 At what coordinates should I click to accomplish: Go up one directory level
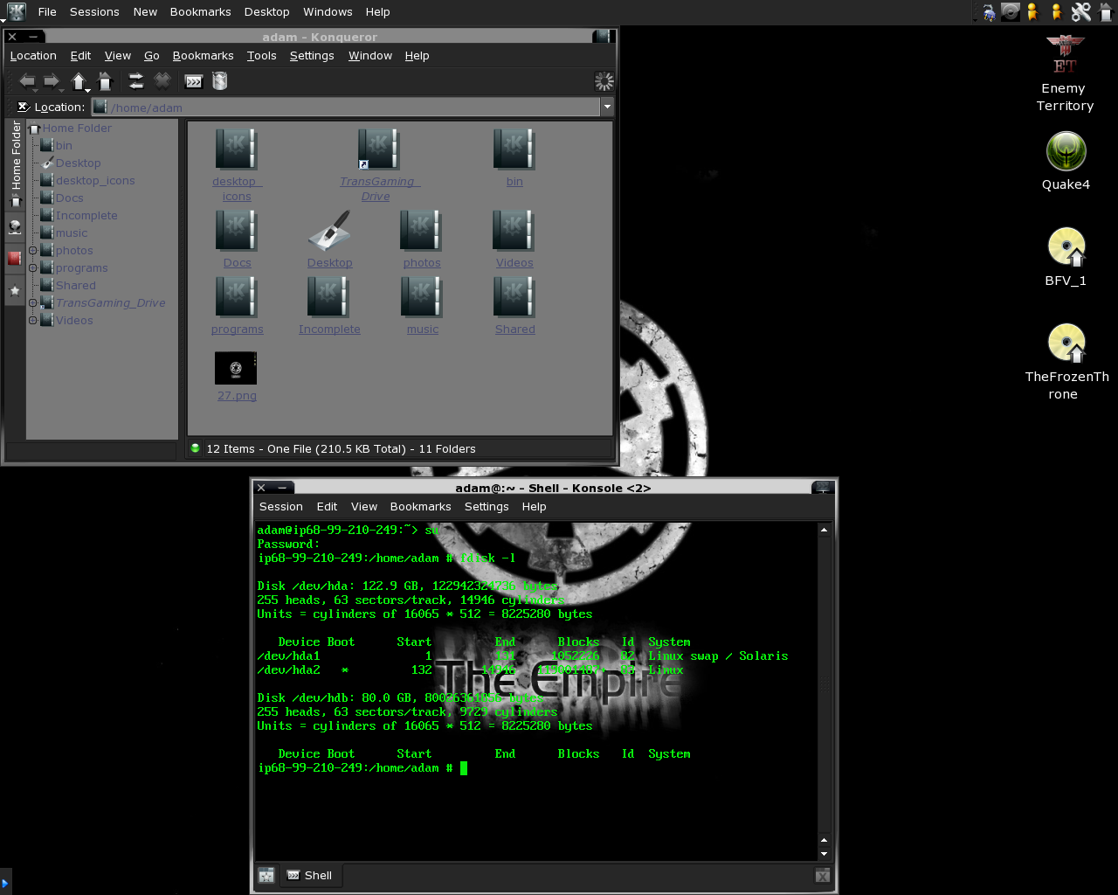[78, 81]
